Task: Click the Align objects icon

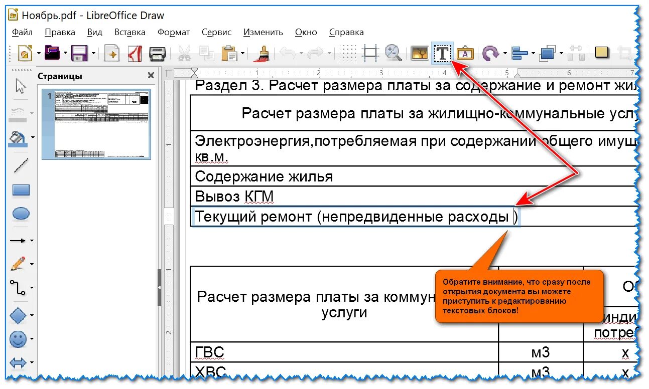Action: [x=519, y=53]
